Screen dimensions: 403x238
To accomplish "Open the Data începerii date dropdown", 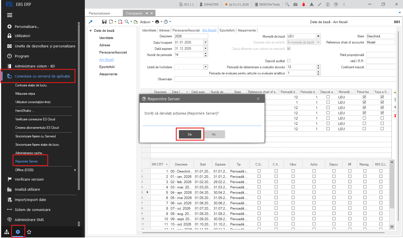I will point(206,42).
